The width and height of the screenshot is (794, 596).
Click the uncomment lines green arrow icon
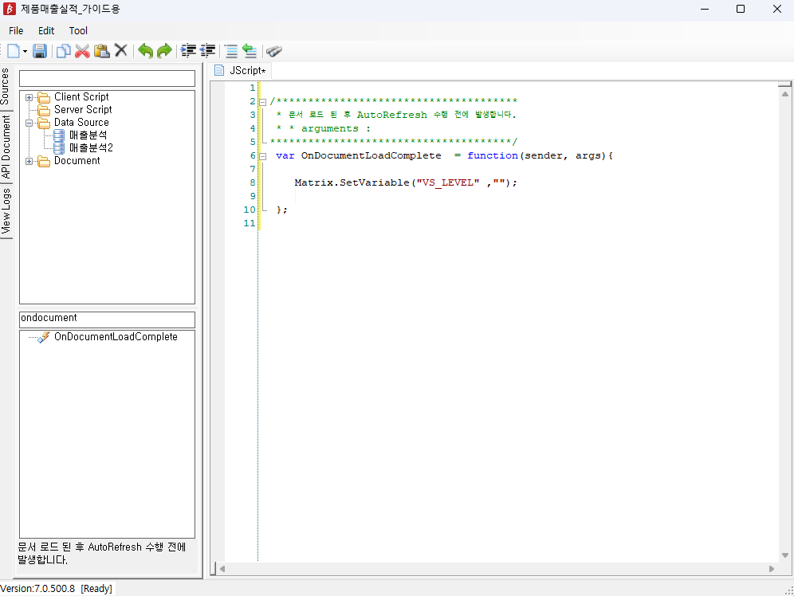coord(250,51)
